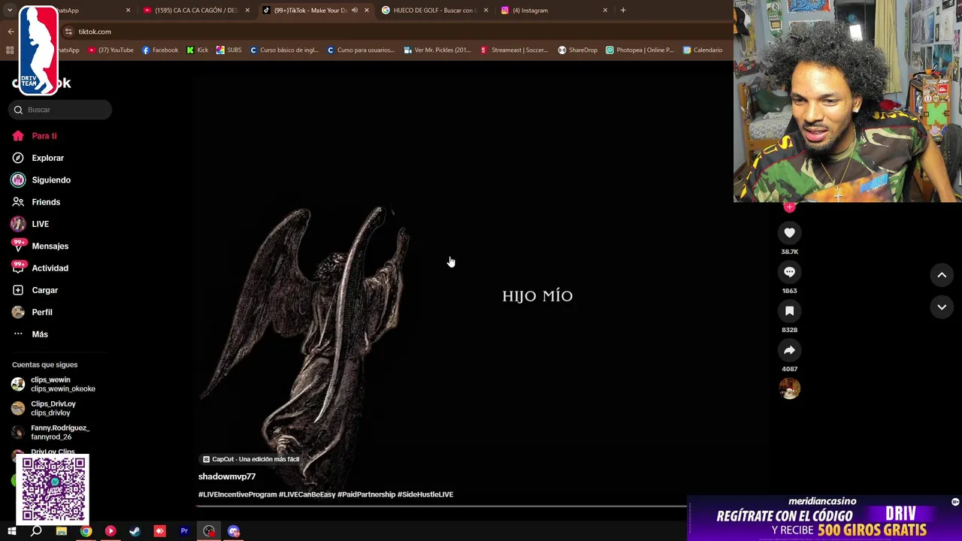962x541 pixels.
Task: Go back with browser back arrow
Action: [11, 32]
